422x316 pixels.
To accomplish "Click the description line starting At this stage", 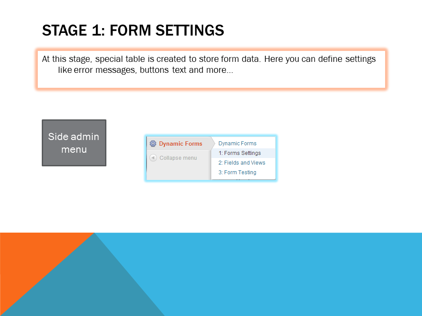I will click(208, 59).
